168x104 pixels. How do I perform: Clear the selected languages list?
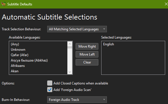pos(87,62)
